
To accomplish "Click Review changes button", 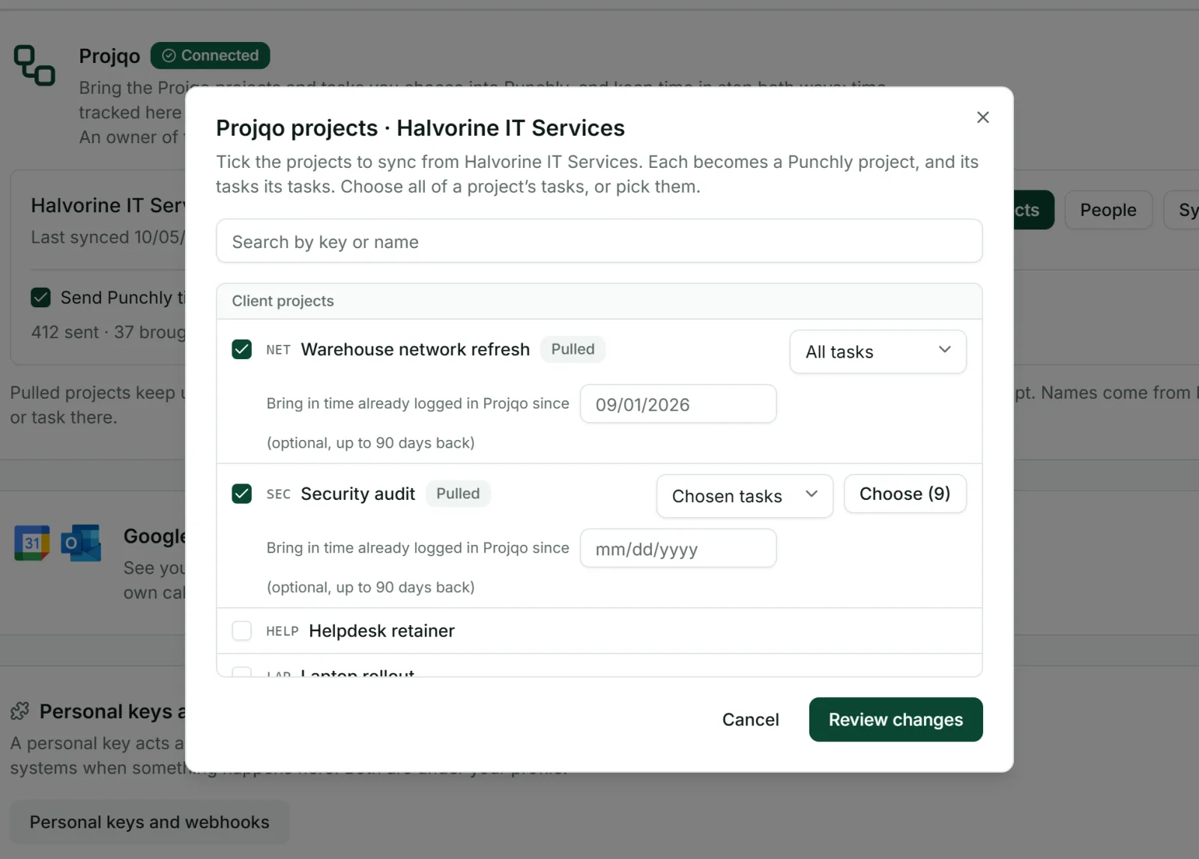I will pyautogui.click(x=896, y=720).
